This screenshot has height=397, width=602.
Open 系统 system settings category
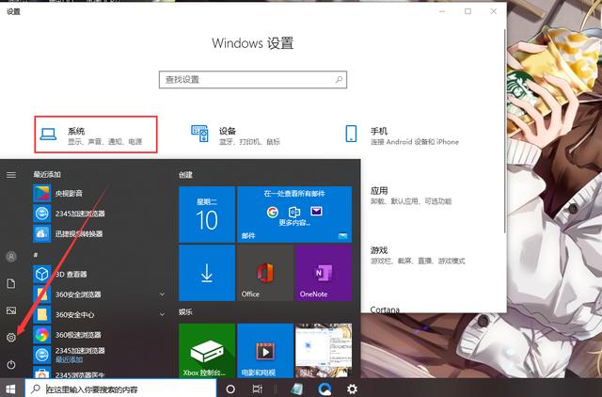point(96,135)
